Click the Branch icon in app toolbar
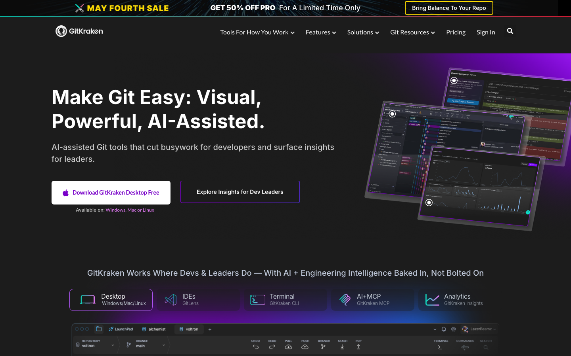Viewport: 571px width, 356px height. pos(323,347)
